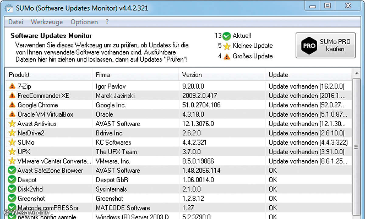Click Update vorhanden (16.2.0.0) cell
Image resolution: width=365 pixels, height=219 pixels.
[x=307, y=86]
